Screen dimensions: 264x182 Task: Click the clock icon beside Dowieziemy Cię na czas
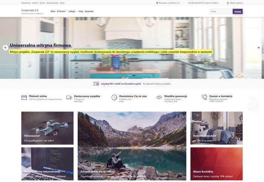point(114,97)
